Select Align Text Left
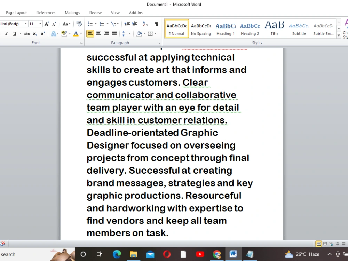 pyautogui.click(x=90, y=33)
